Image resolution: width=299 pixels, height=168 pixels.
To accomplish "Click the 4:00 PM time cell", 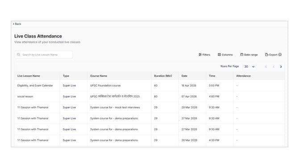I will [214, 97].
